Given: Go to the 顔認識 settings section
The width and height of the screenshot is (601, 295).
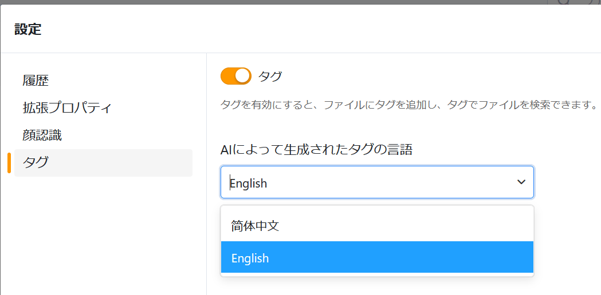Looking at the screenshot, I should [x=42, y=135].
